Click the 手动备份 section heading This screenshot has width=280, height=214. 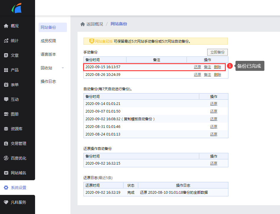(x=90, y=52)
